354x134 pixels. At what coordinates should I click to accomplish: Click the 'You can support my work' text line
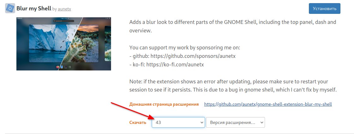(x=185, y=48)
